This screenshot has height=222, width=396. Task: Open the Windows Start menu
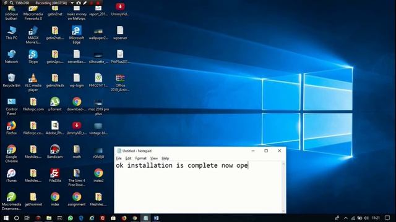pos(6,218)
